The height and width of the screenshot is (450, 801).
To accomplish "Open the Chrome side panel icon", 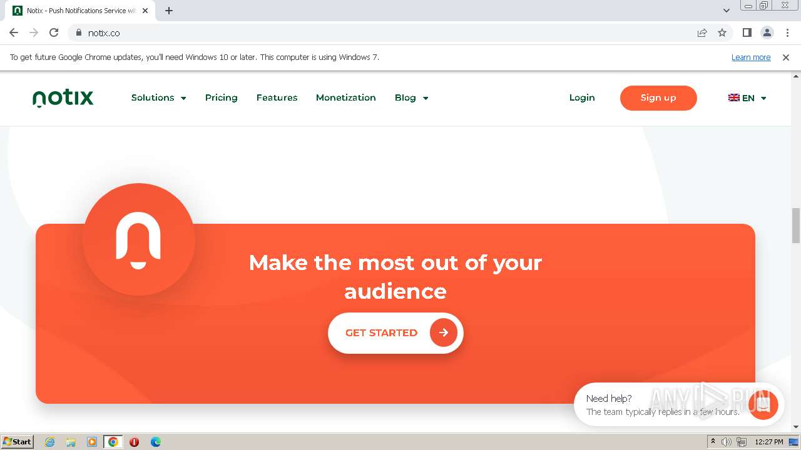I will tap(747, 32).
